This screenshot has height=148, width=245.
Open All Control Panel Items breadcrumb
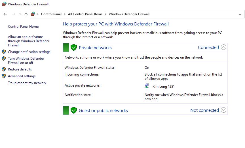[85, 14]
